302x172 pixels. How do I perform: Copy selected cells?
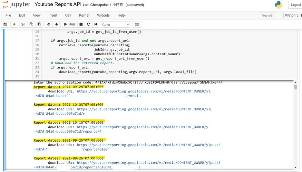tap(31, 24)
